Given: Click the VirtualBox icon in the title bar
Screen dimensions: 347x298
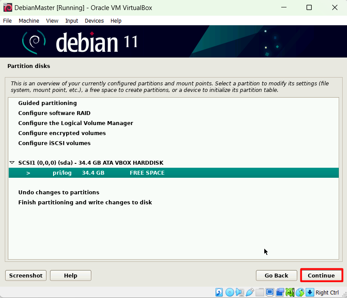Looking at the screenshot, I should coord(8,7).
